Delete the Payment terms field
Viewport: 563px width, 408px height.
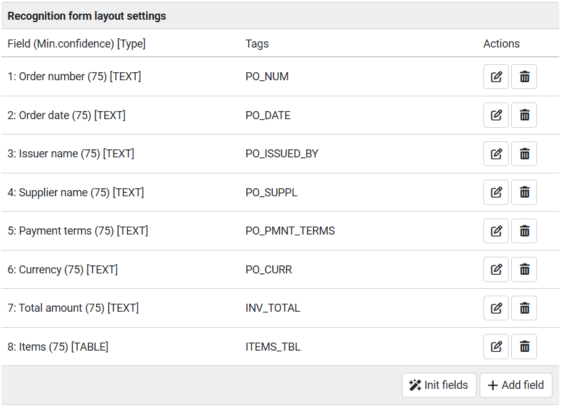click(524, 231)
